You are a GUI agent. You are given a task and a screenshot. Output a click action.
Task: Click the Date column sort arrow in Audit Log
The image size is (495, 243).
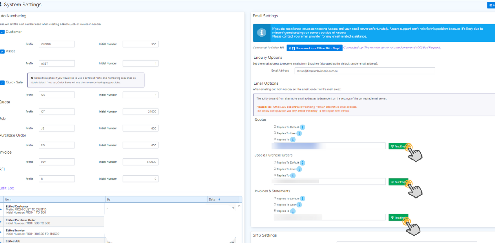(x=219, y=199)
